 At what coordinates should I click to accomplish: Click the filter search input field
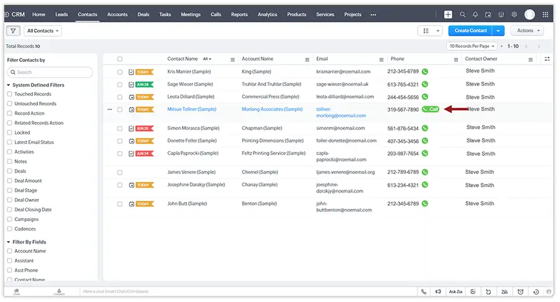[x=50, y=72]
